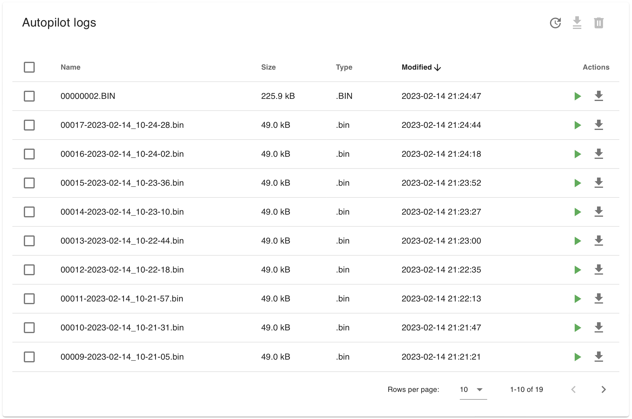Replay the 00000002.BIN log
632x419 pixels.
[x=577, y=96]
